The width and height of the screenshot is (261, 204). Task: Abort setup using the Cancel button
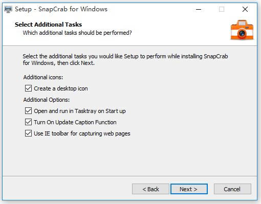[232, 189]
